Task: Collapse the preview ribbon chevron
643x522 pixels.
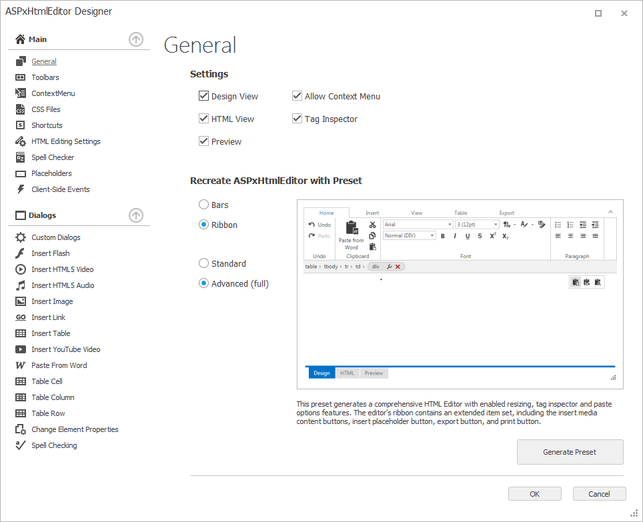Action: click(x=610, y=212)
